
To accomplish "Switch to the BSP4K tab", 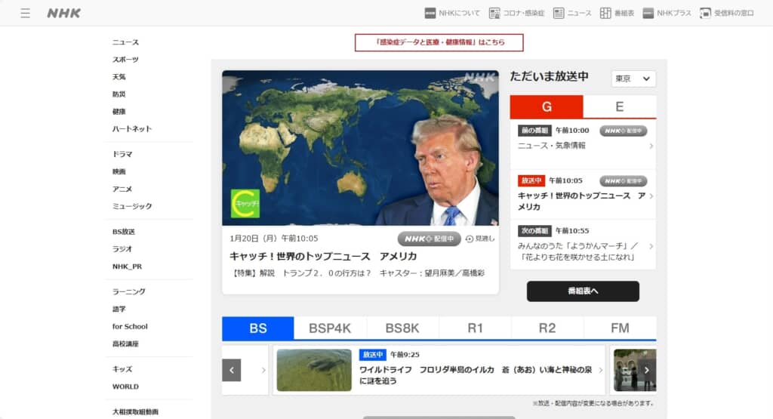I will 330,328.
